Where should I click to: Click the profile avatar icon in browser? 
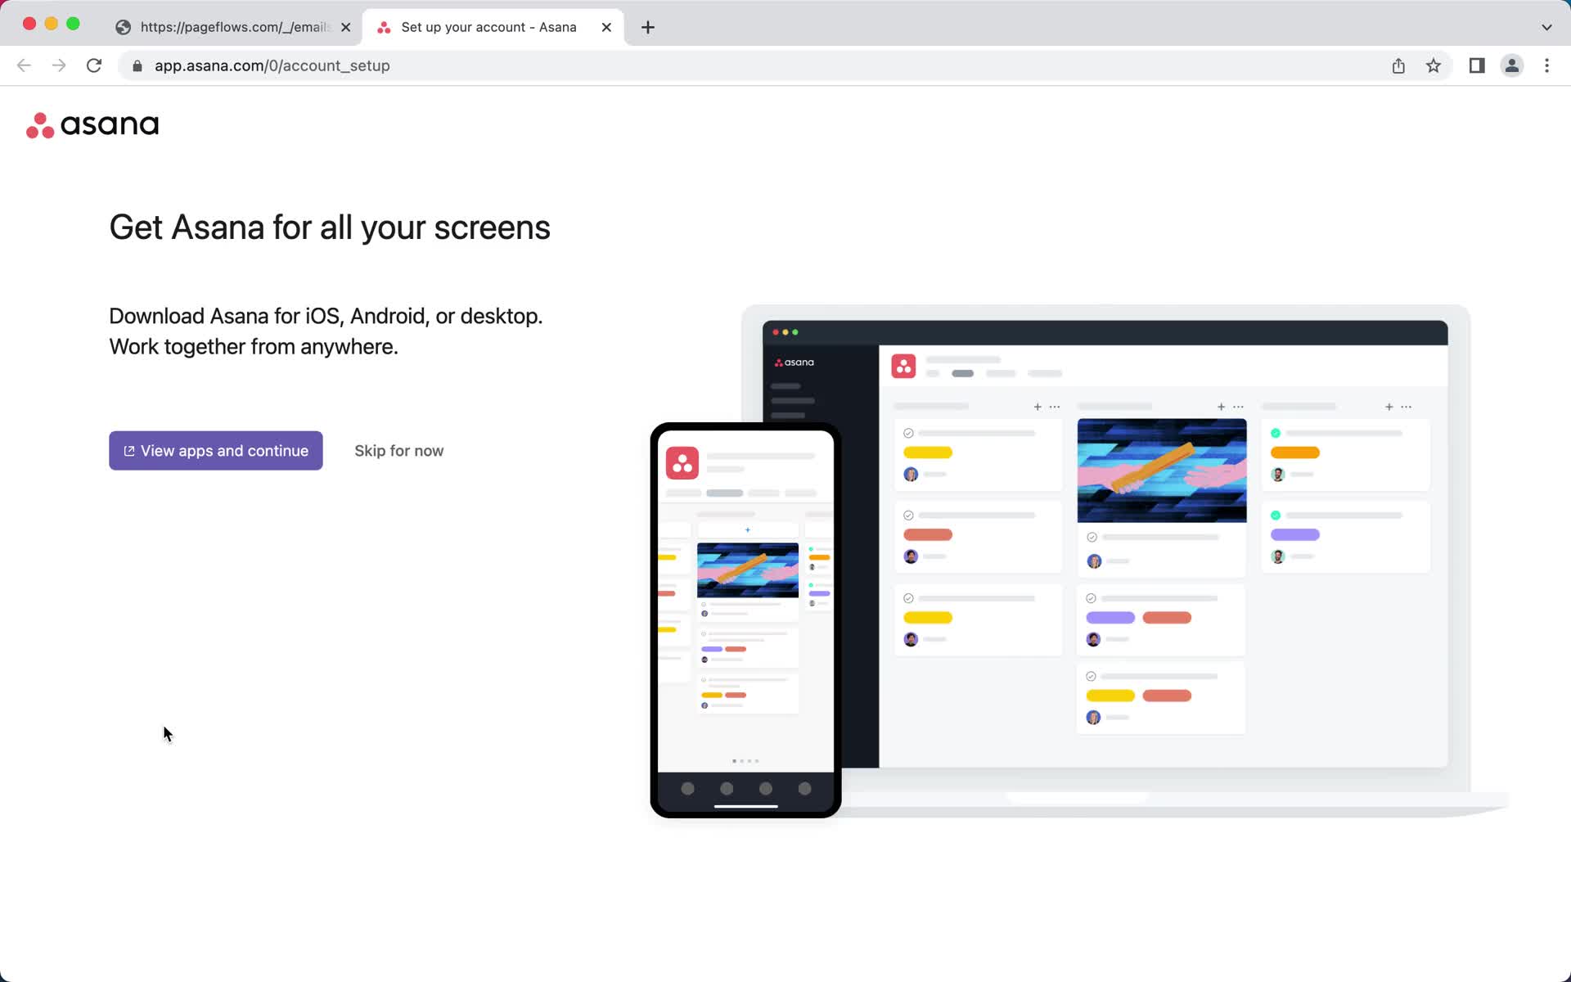tap(1512, 65)
